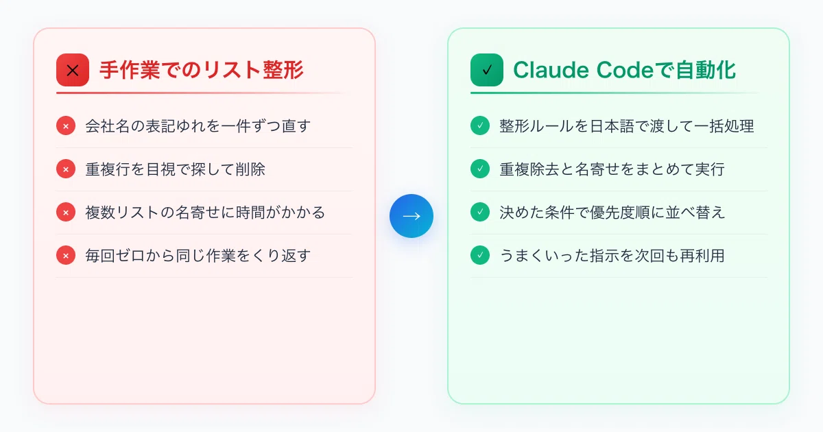Click the green checkmark icon beside Claude Codeで自動化
823x432 pixels.
pyautogui.click(x=487, y=70)
